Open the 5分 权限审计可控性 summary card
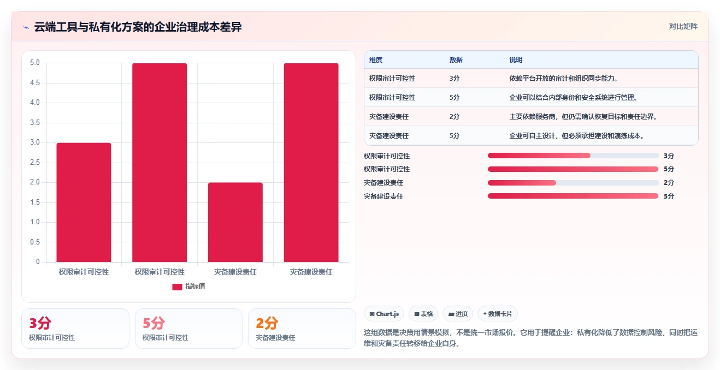Screen dimensions: 720x370 [188, 329]
